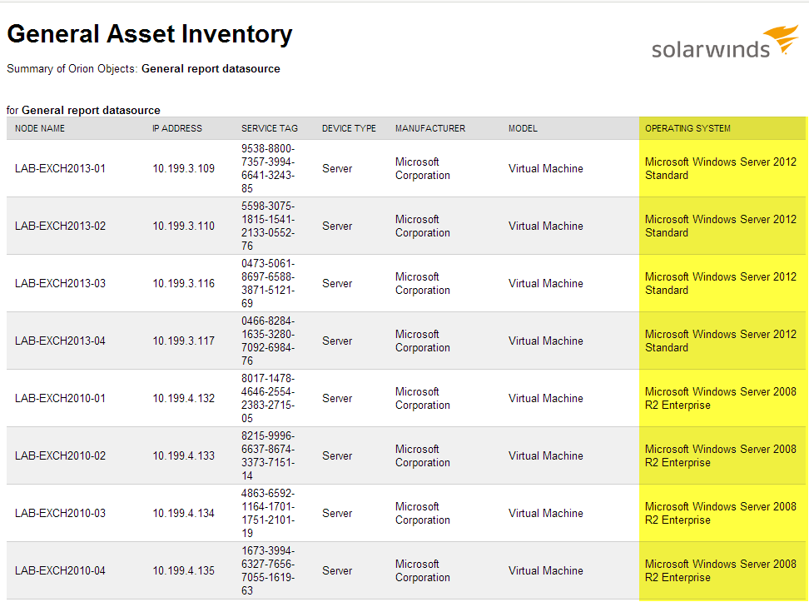809x602 pixels.
Task: Click the highlighted Operating System column header
Action: pyautogui.click(x=687, y=128)
